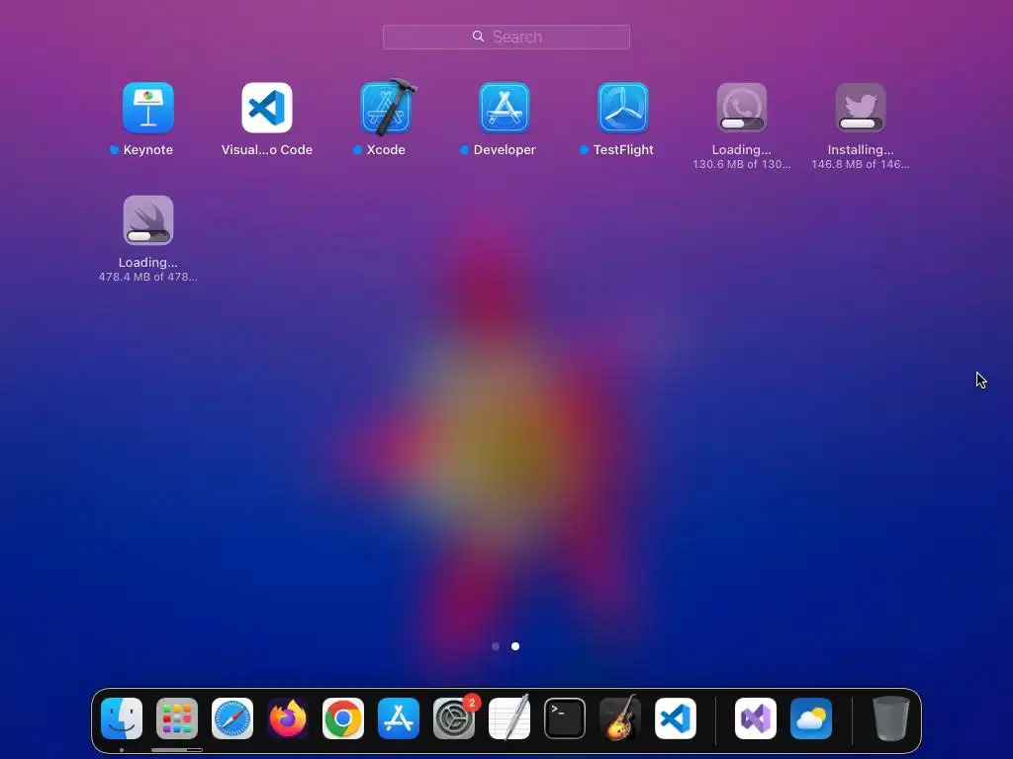The width and height of the screenshot is (1013, 759).
Task: Launch Firefox from the Dock
Action: (x=288, y=718)
